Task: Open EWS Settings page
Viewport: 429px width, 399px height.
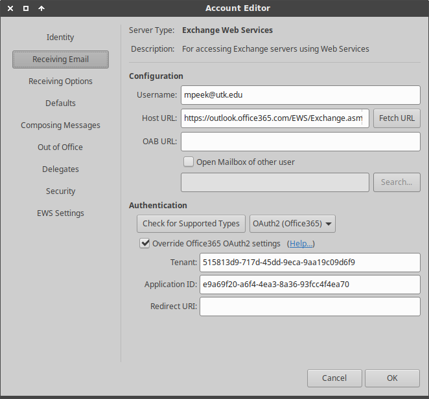Action: pyautogui.click(x=60, y=213)
